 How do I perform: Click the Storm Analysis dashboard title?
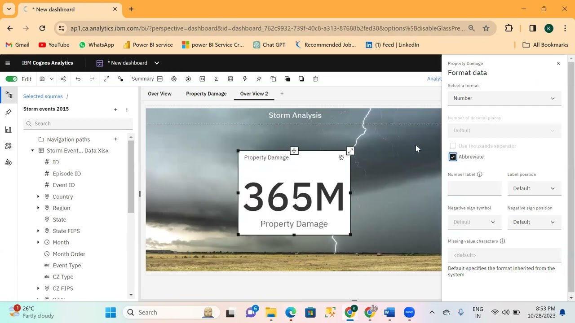click(x=295, y=115)
